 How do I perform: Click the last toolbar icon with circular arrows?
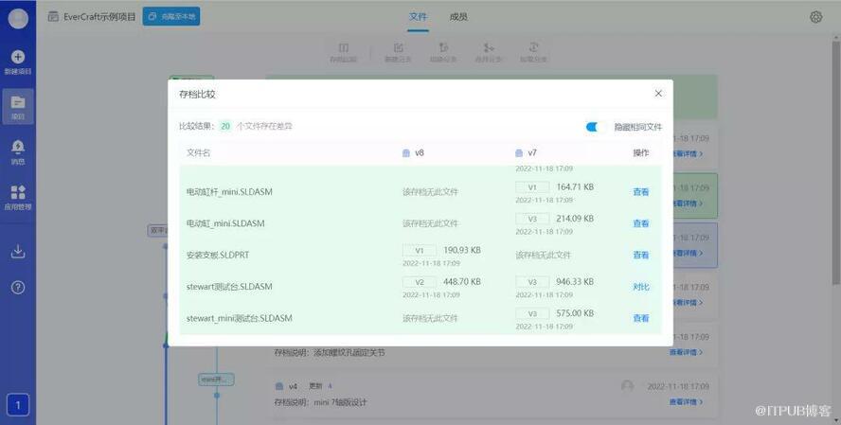click(x=533, y=47)
